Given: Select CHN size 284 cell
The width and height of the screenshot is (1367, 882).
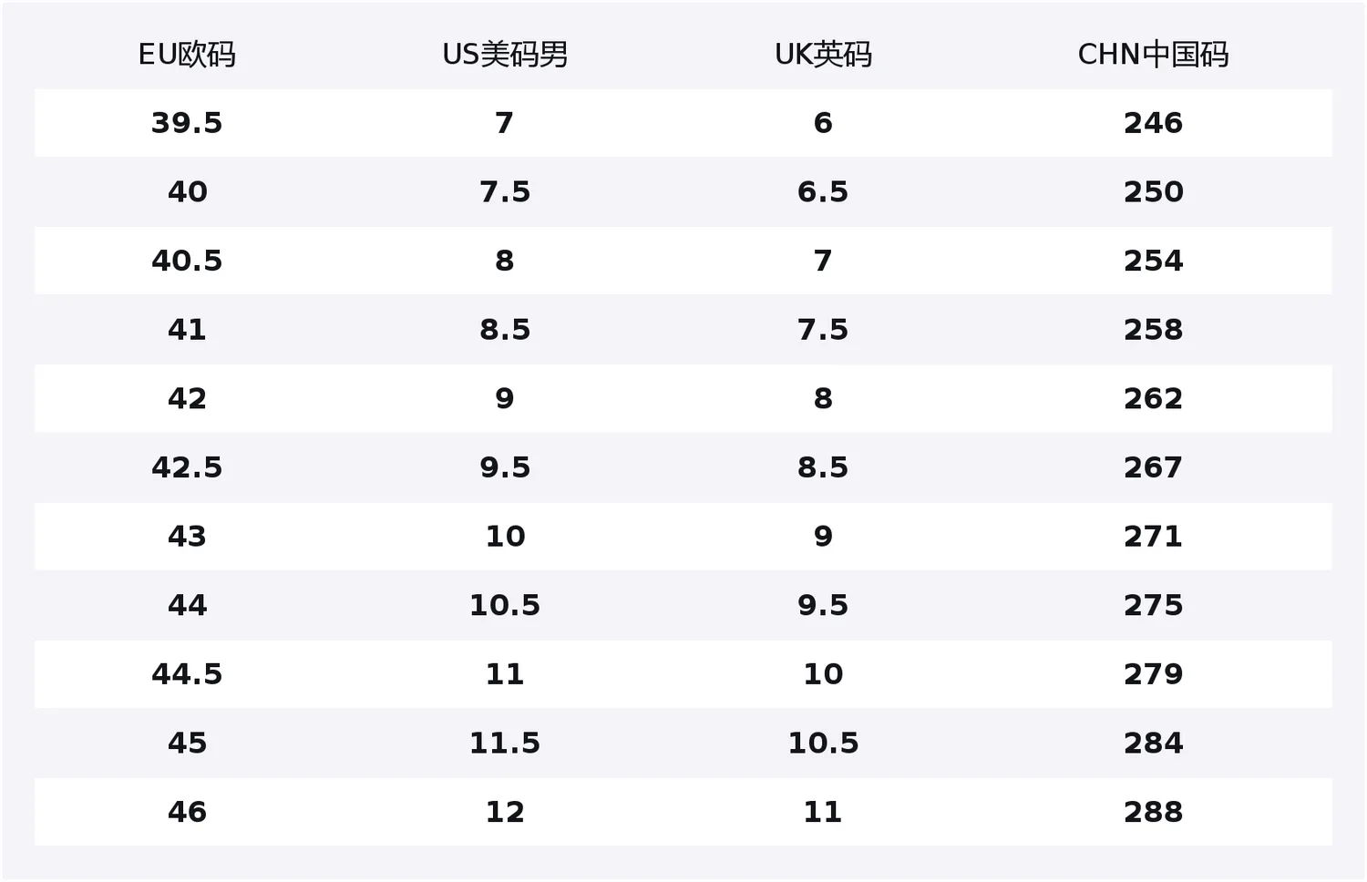Looking at the screenshot, I should (1153, 744).
